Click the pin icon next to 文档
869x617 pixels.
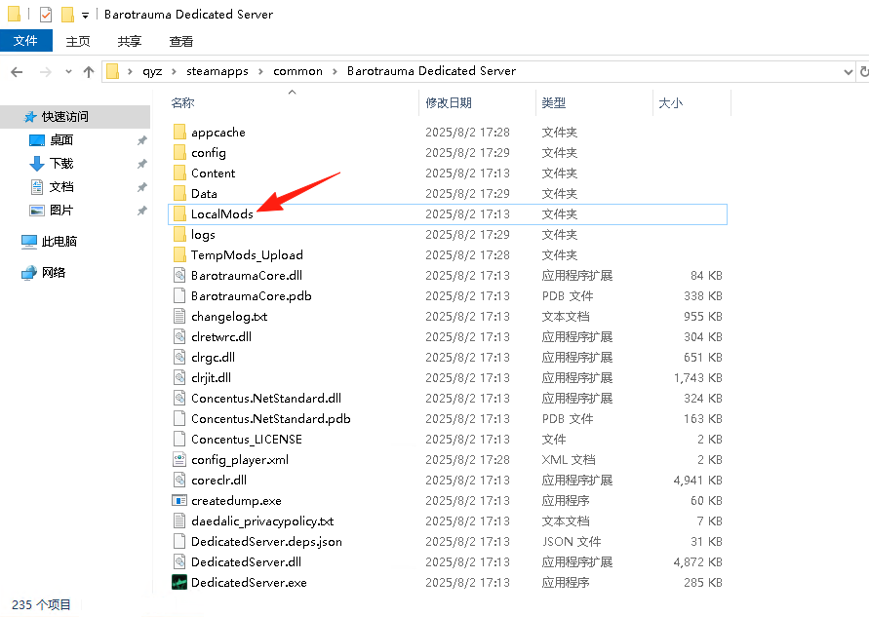[x=141, y=187]
